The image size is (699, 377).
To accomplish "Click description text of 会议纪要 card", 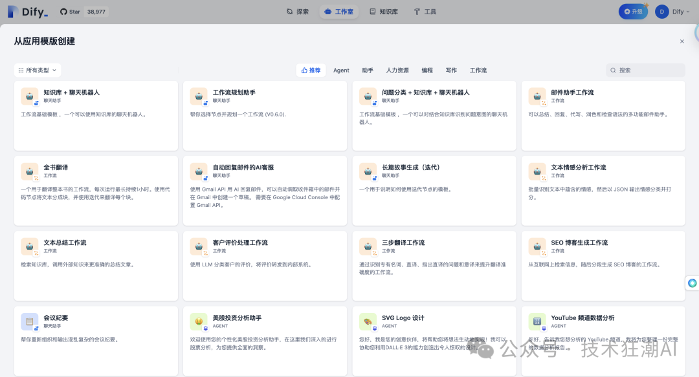I will pyautogui.click(x=71, y=339).
